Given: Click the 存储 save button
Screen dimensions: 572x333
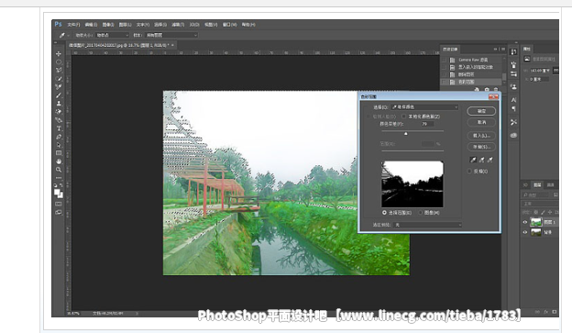Looking at the screenshot, I should 481,147.
